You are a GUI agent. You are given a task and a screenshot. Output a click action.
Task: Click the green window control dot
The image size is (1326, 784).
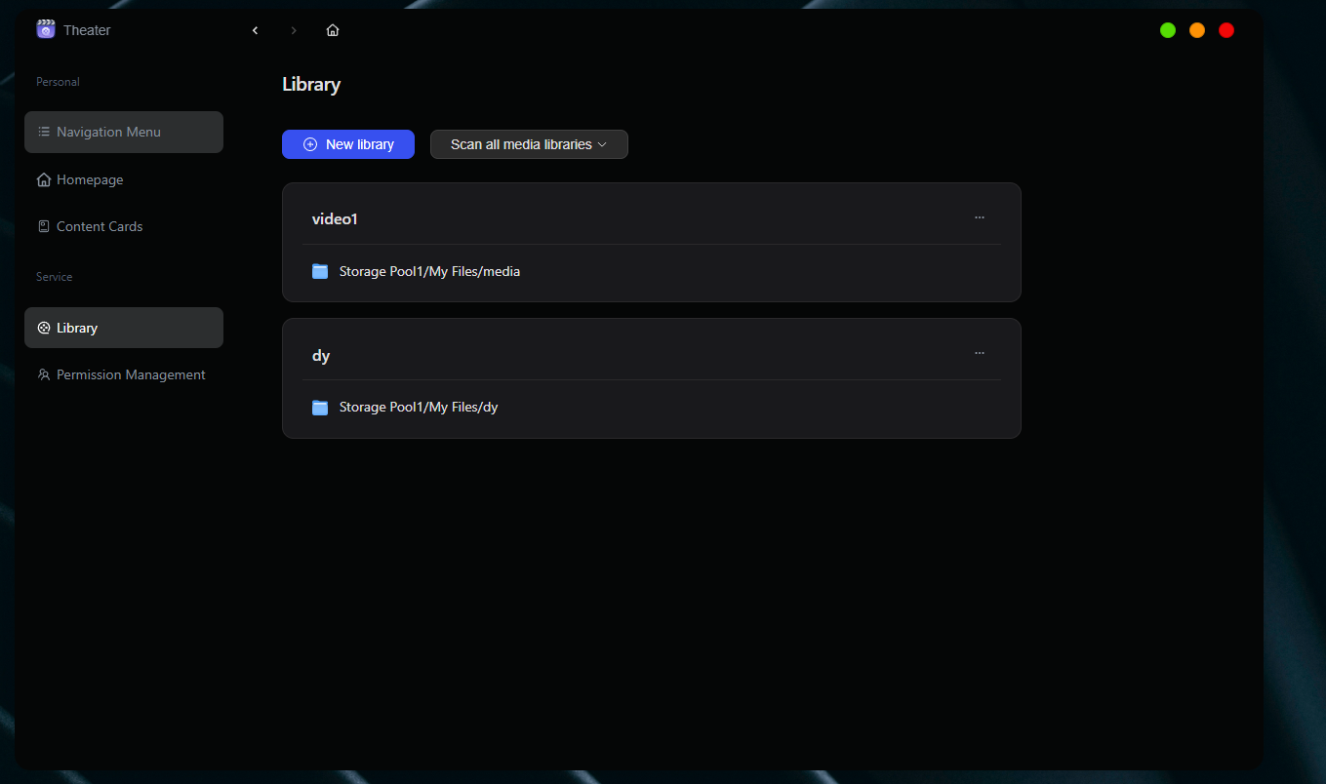(x=1168, y=30)
